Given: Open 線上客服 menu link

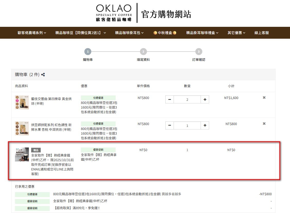Looking at the screenshot, I should pyautogui.click(x=261, y=33).
